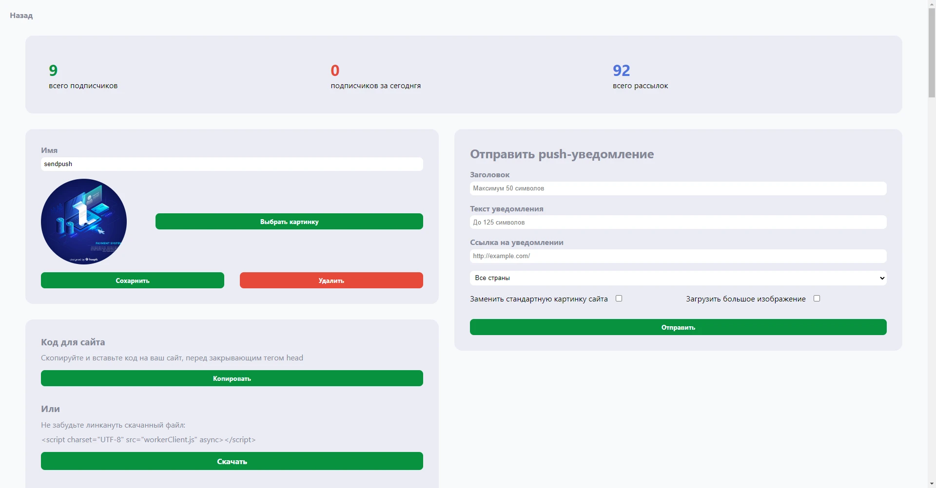The height and width of the screenshot is (488, 936).
Task: Click the 9 total subscribers counter
Action: [53, 71]
